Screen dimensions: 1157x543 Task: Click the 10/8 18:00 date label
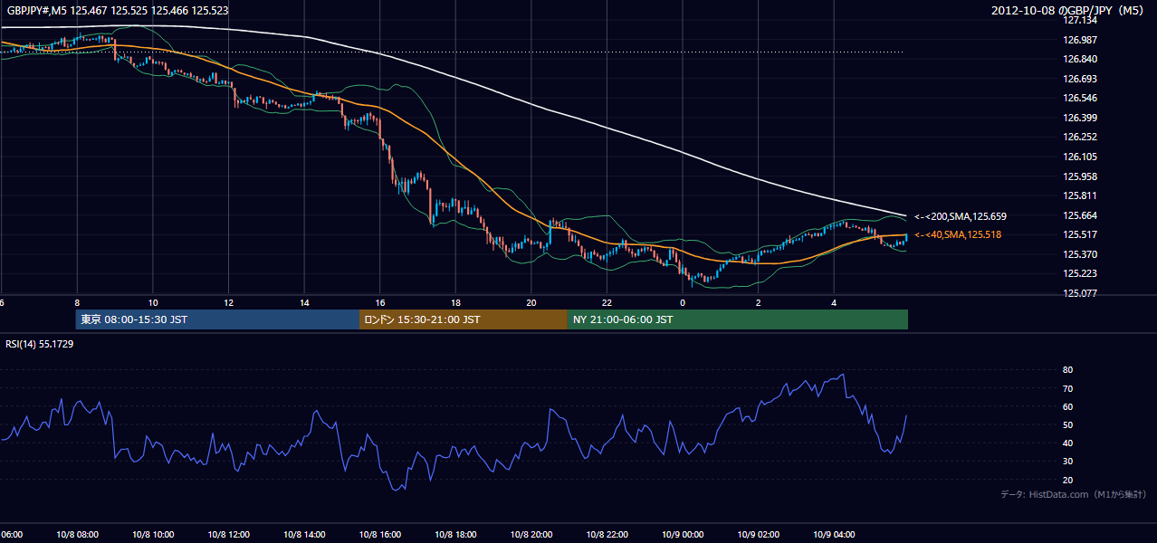456,534
